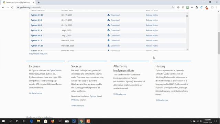The width and height of the screenshot is (220, 124).
Task: Open the Python 3.6.9 release link
Action: (x=36, y=35)
